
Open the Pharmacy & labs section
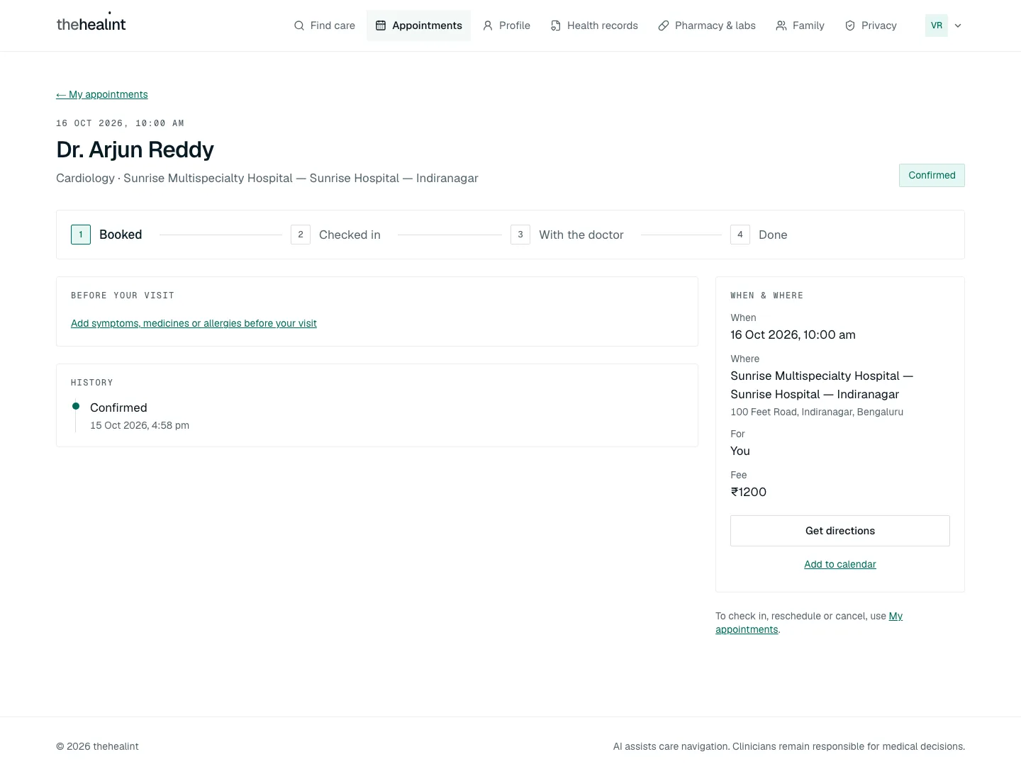(x=707, y=26)
